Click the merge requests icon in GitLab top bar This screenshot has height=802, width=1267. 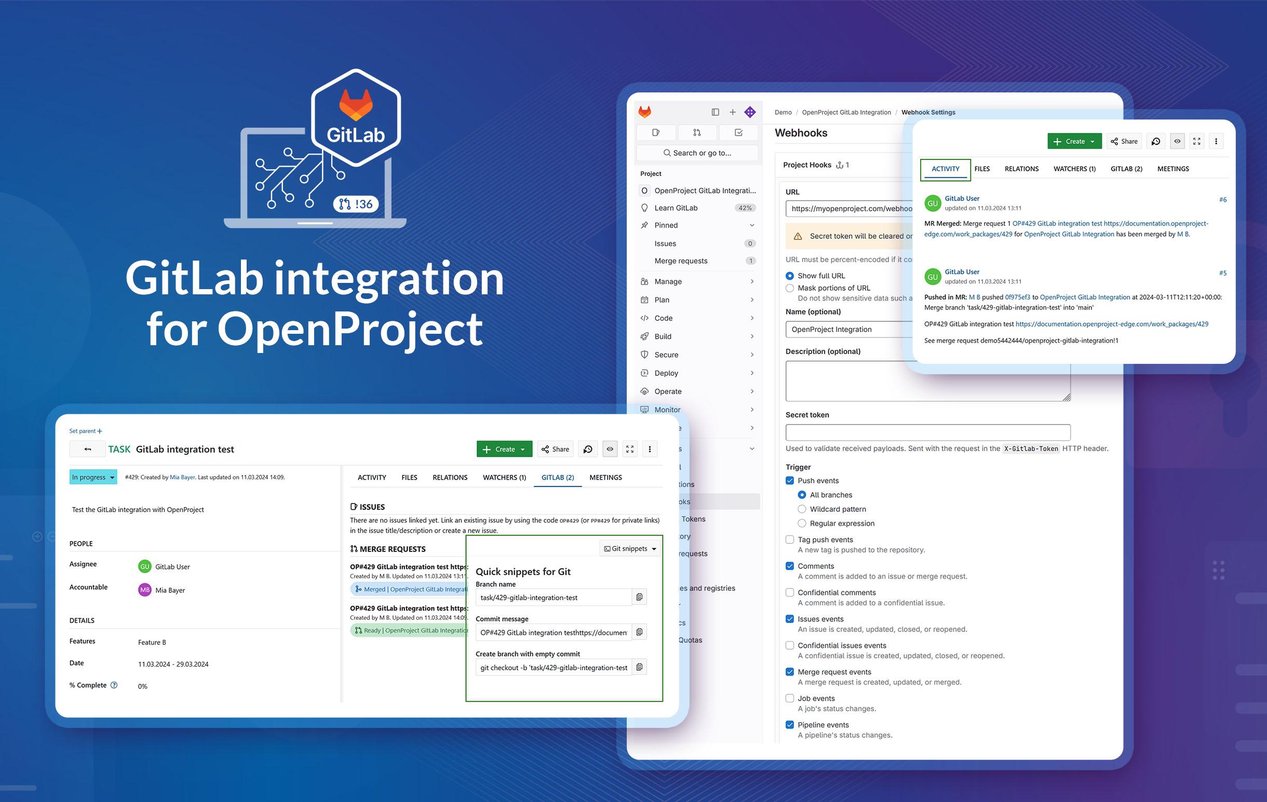point(697,132)
